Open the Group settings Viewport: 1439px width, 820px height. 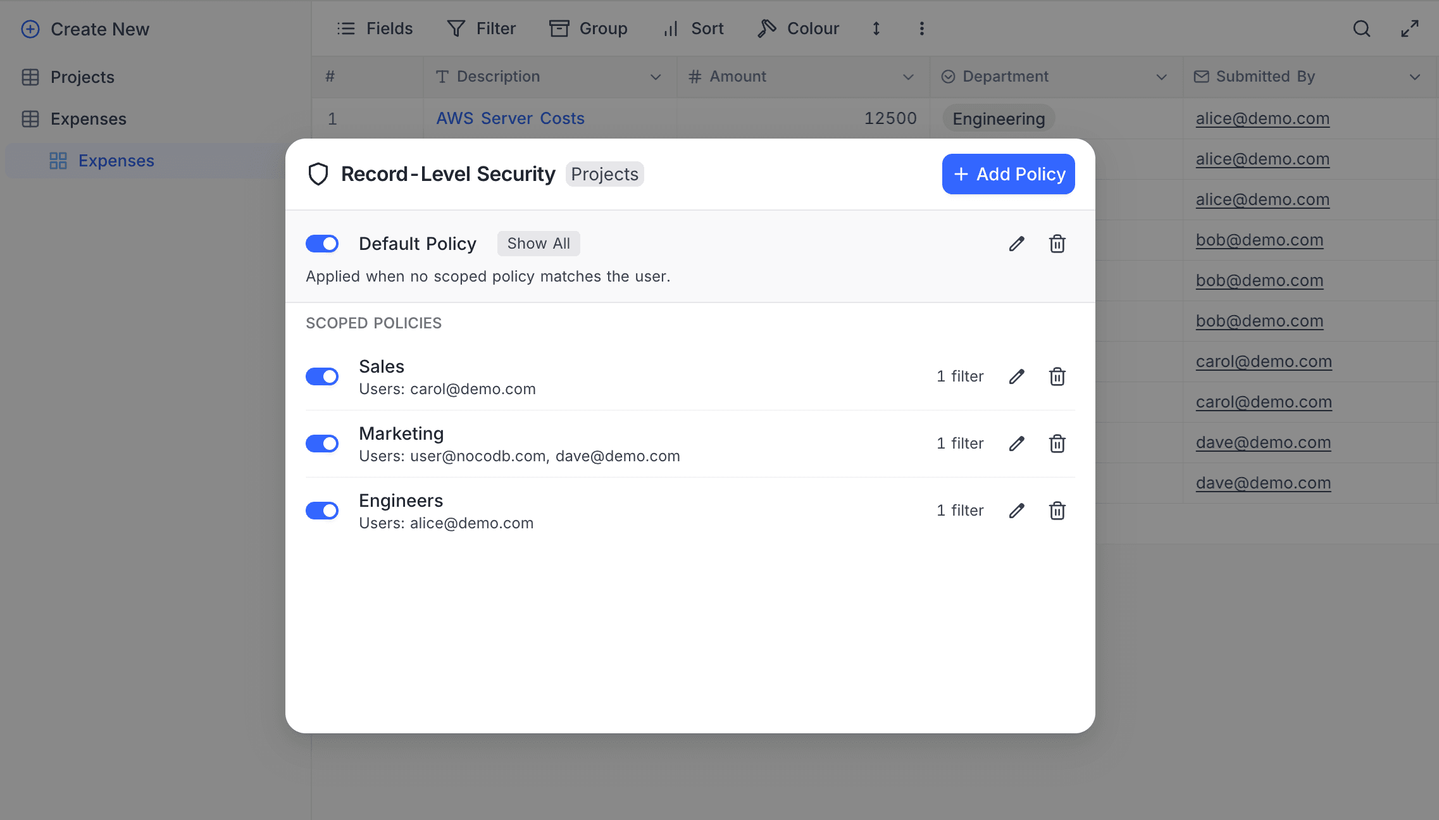(559, 28)
